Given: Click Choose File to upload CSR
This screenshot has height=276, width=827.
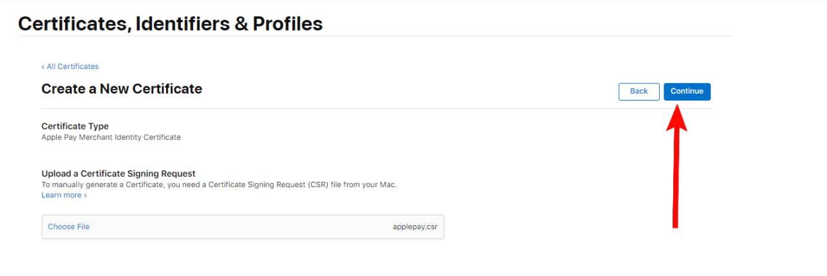Looking at the screenshot, I should point(68,227).
